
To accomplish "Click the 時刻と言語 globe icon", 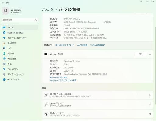I will click(x=4, y=59).
